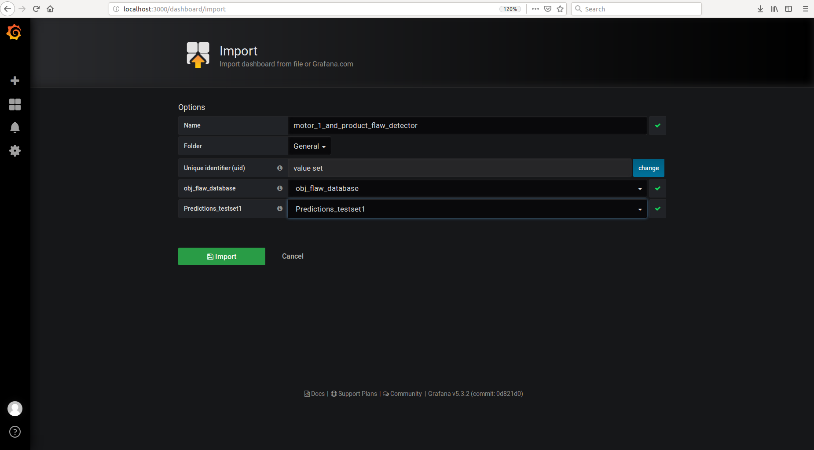Open the Help question mark icon
This screenshot has width=814, height=450.
click(x=15, y=432)
